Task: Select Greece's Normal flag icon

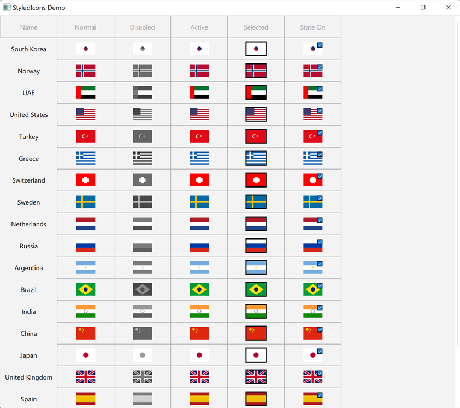Action: pos(85,159)
